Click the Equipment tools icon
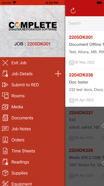The width and height of the screenshot is (104, 186). [x=5, y=183]
